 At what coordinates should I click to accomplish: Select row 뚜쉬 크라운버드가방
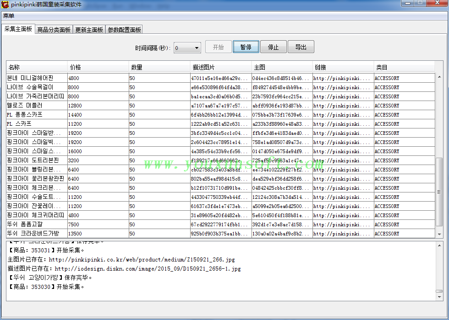click(x=220, y=234)
